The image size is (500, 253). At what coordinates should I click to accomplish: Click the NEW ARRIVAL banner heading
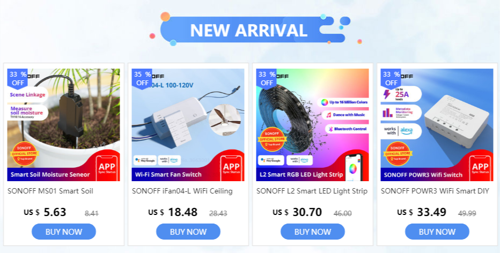point(249,30)
